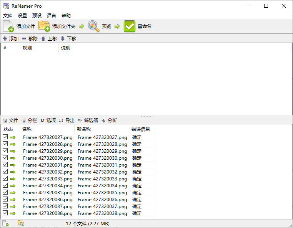Click the minus 移除 rule icon

pos(24,39)
